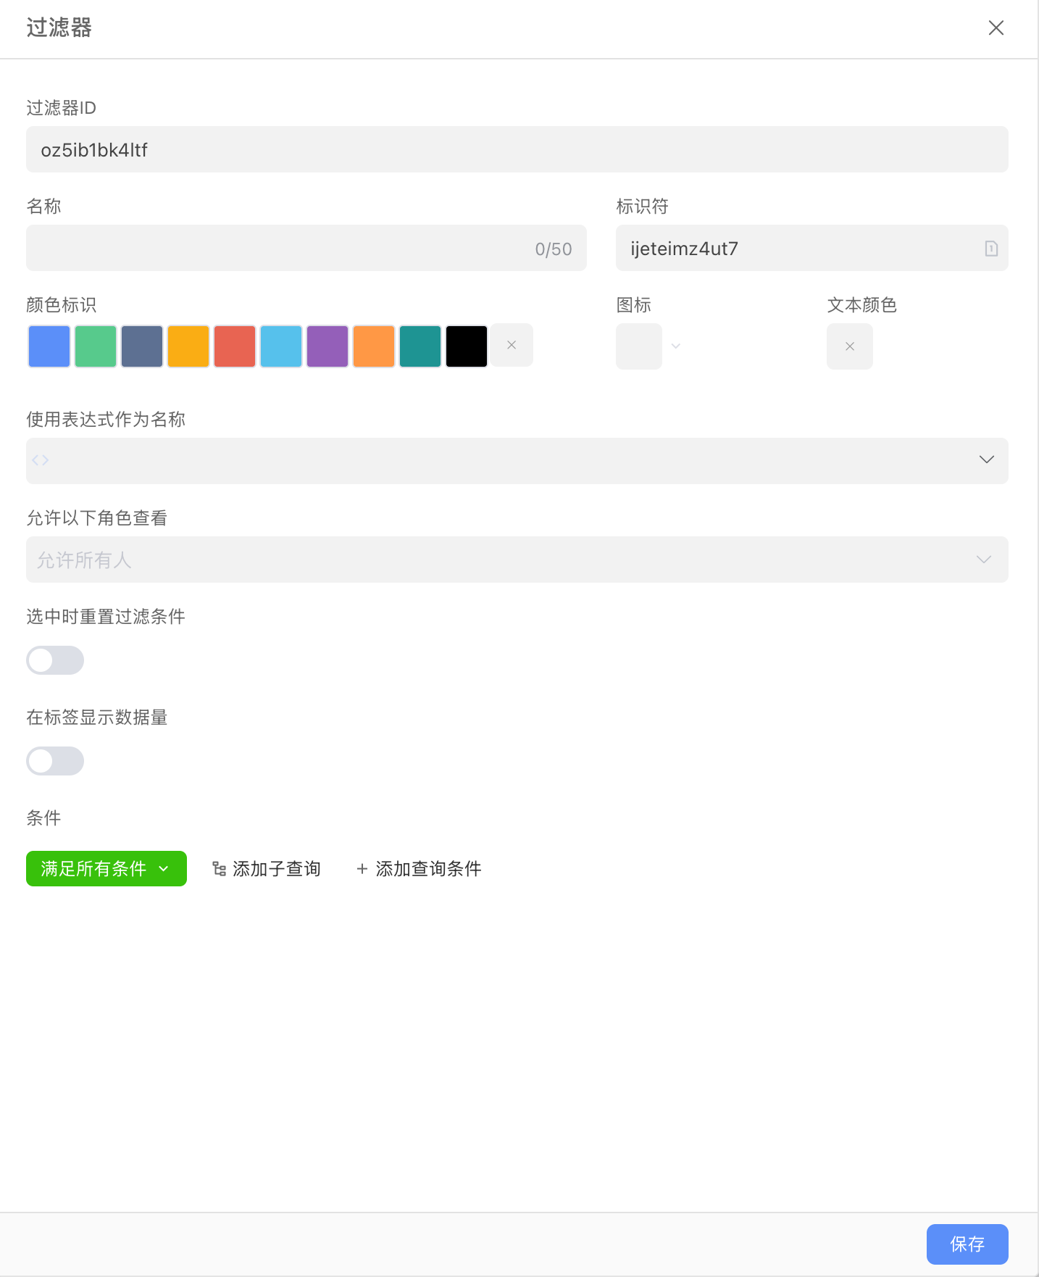
Task: Pick the black color swatch
Action: tap(467, 346)
